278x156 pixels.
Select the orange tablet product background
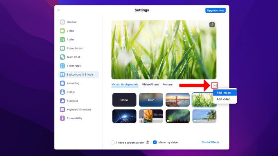point(151,116)
